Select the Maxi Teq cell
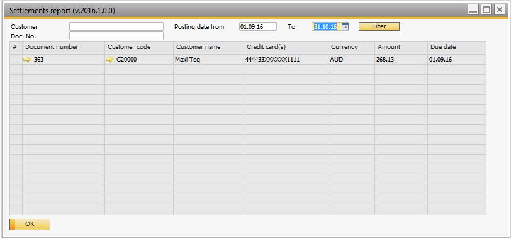Screen dimensions: 511x238 208,60
